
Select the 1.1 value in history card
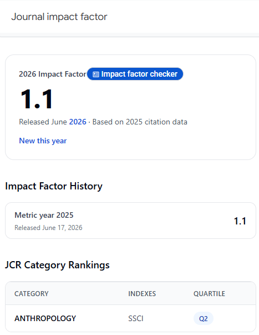click(240, 221)
